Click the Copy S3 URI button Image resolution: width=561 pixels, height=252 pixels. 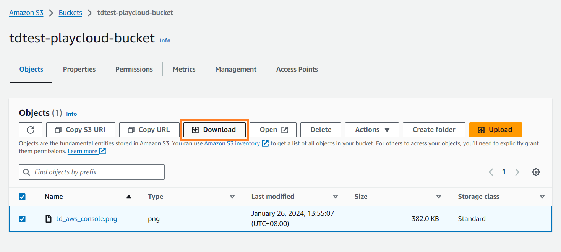tap(80, 130)
